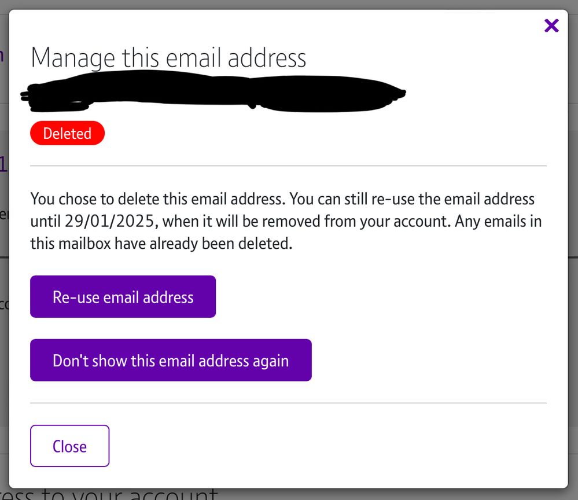578x500 pixels.
Task: Click the Re-use email address button
Action: (123, 297)
